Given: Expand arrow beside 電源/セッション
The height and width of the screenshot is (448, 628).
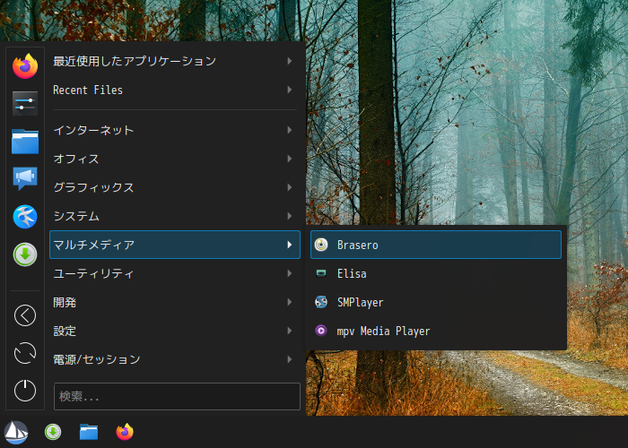Looking at the screenshot, I should [289, 359].
